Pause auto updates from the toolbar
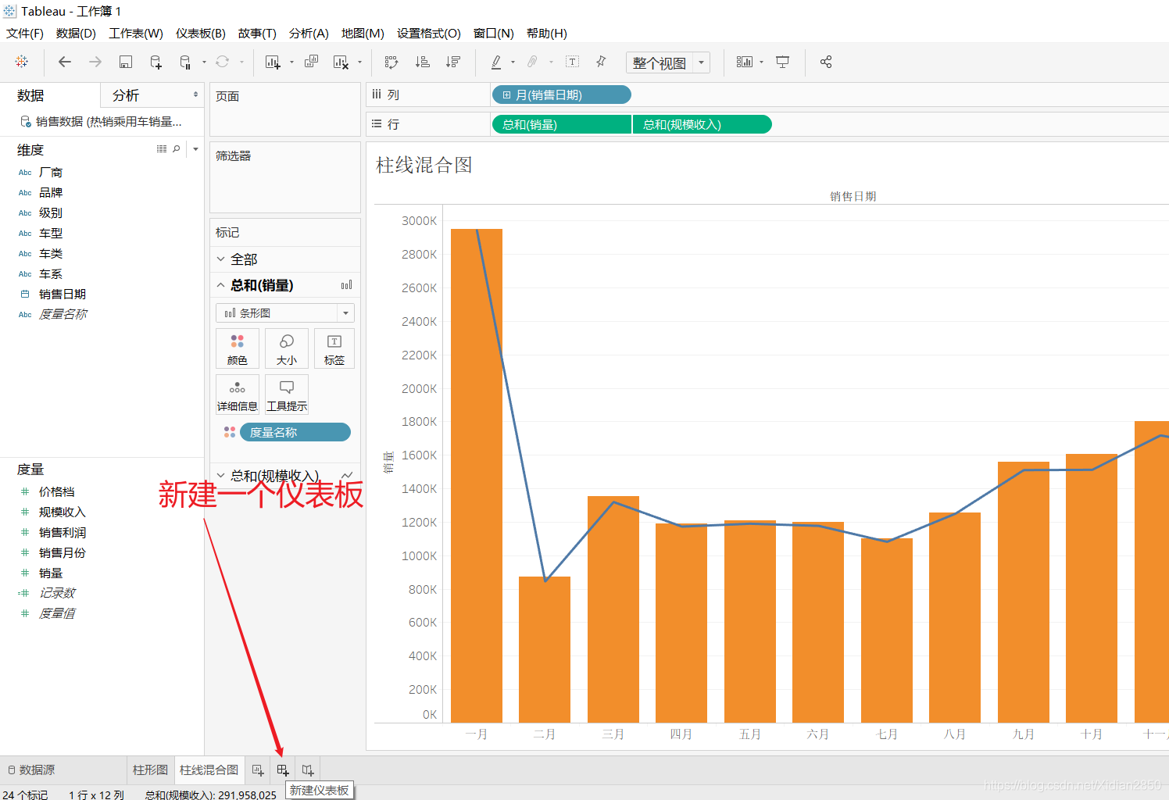Screen dimensions: 1169x800 click(185, 62)
